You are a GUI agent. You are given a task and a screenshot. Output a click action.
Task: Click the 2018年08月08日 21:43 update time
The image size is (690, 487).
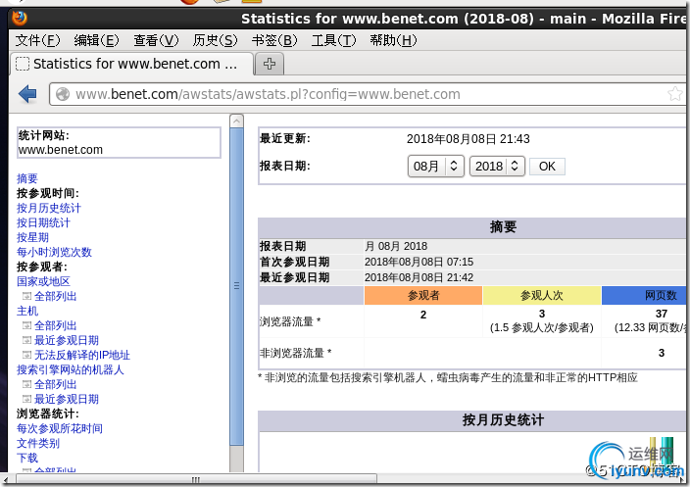click(468, 139)
